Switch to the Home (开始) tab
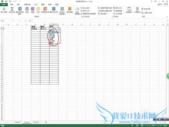Image resolution: width=169 pixels, height=127 pixels. [11, 4]
